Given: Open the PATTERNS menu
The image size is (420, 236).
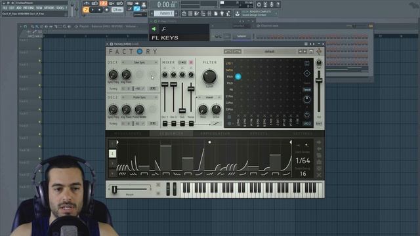Looking at the screenshot, I should coord(28,8).
